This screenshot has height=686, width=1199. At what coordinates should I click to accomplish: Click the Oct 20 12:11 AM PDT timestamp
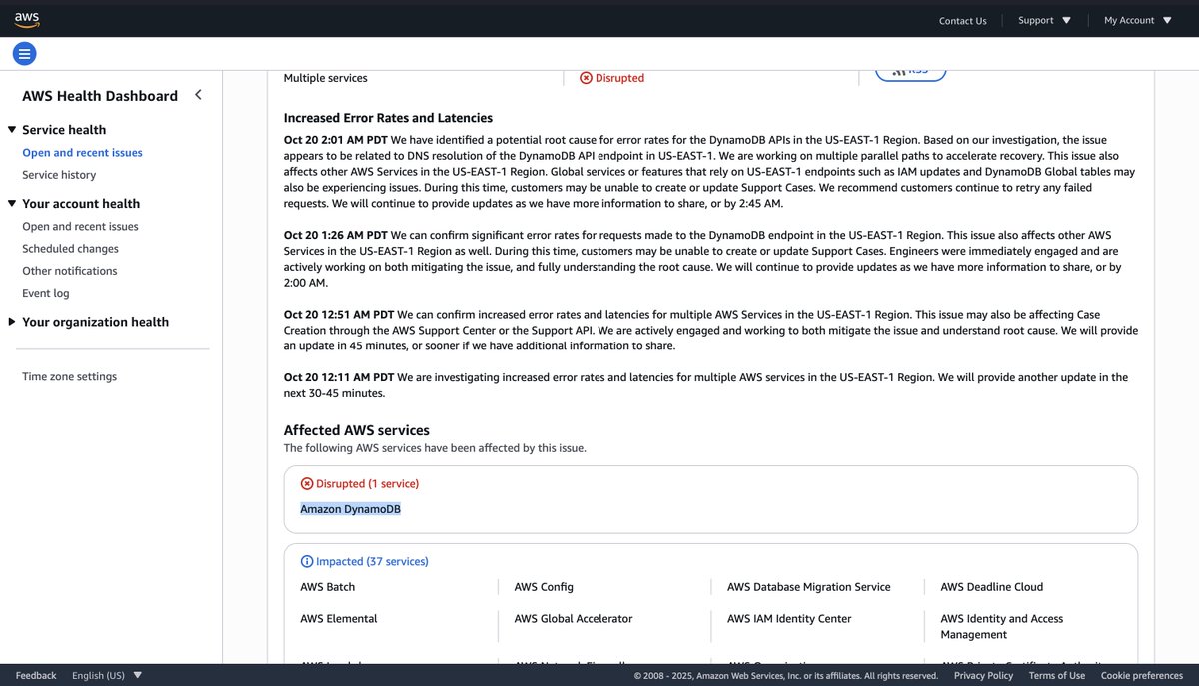(339, 377)
